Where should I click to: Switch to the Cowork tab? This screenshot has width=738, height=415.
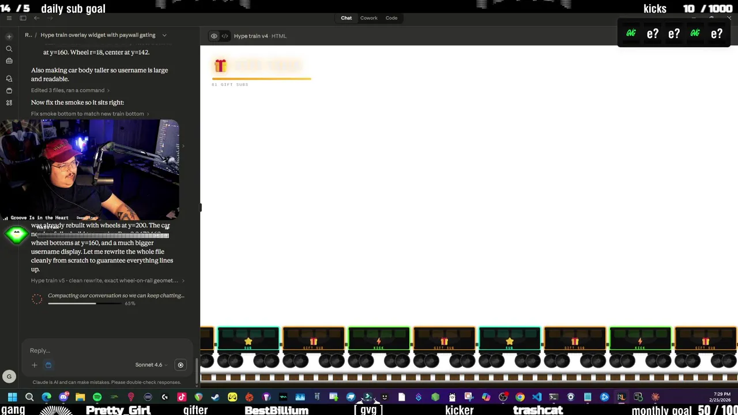(368, 18)
